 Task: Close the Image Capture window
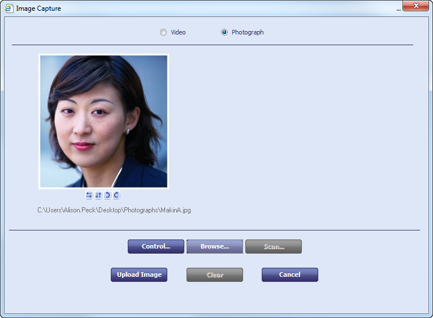coord(416,6)
